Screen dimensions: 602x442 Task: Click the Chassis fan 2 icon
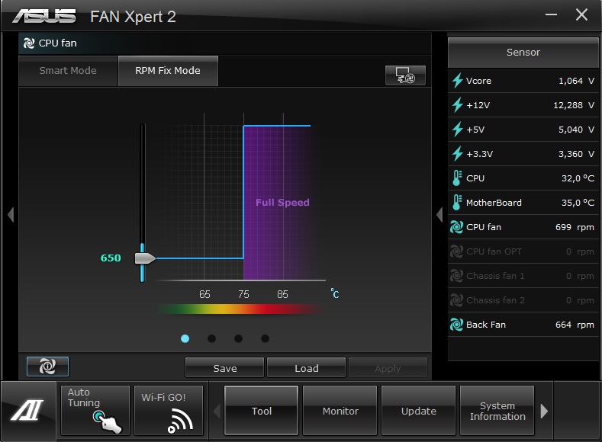(x=456, y=300)
